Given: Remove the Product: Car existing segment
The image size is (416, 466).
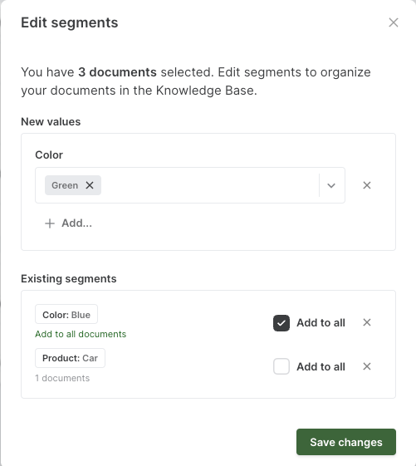Looking at the screenshot, I should [x=367, y=366].
